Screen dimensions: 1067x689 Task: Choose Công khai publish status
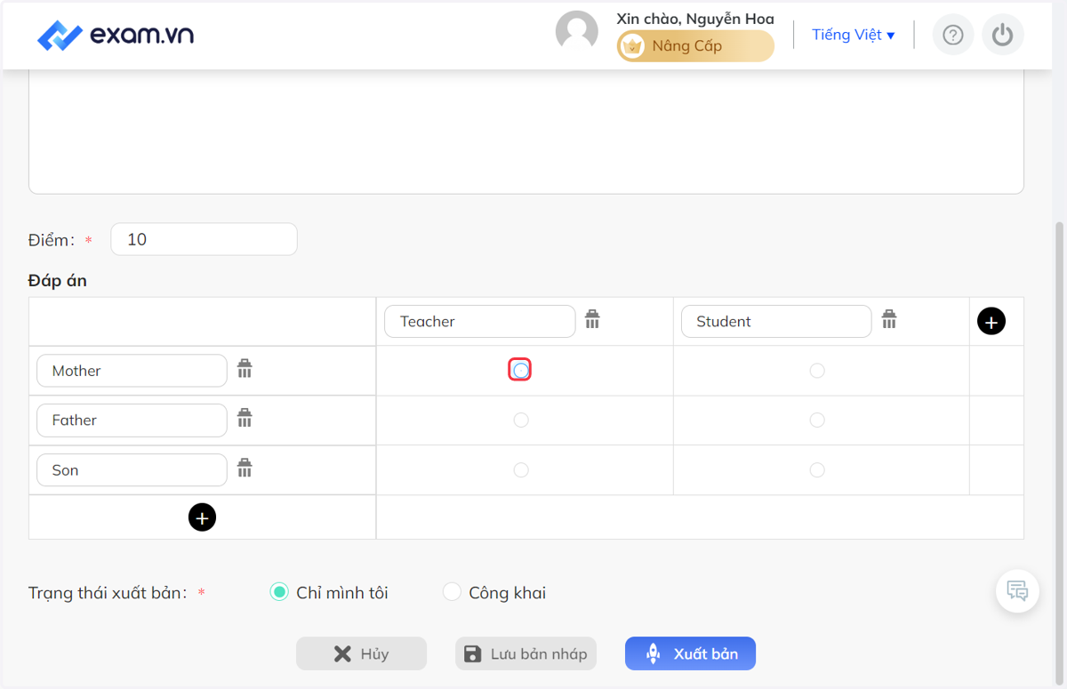coord(495,592)
